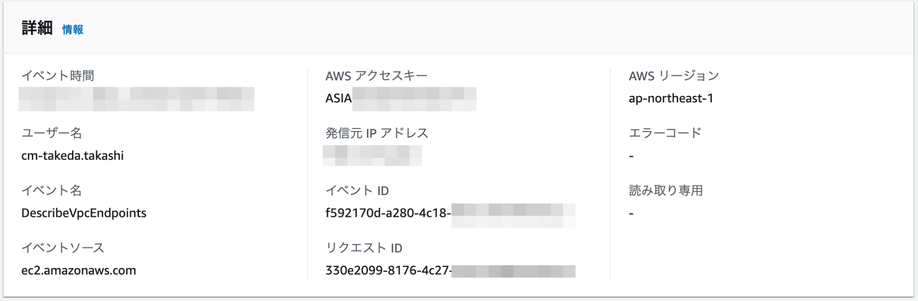Click the 読み取り専用 field label
The width and height of the screenshot is (918, 301).
click(x=666, y=190)
